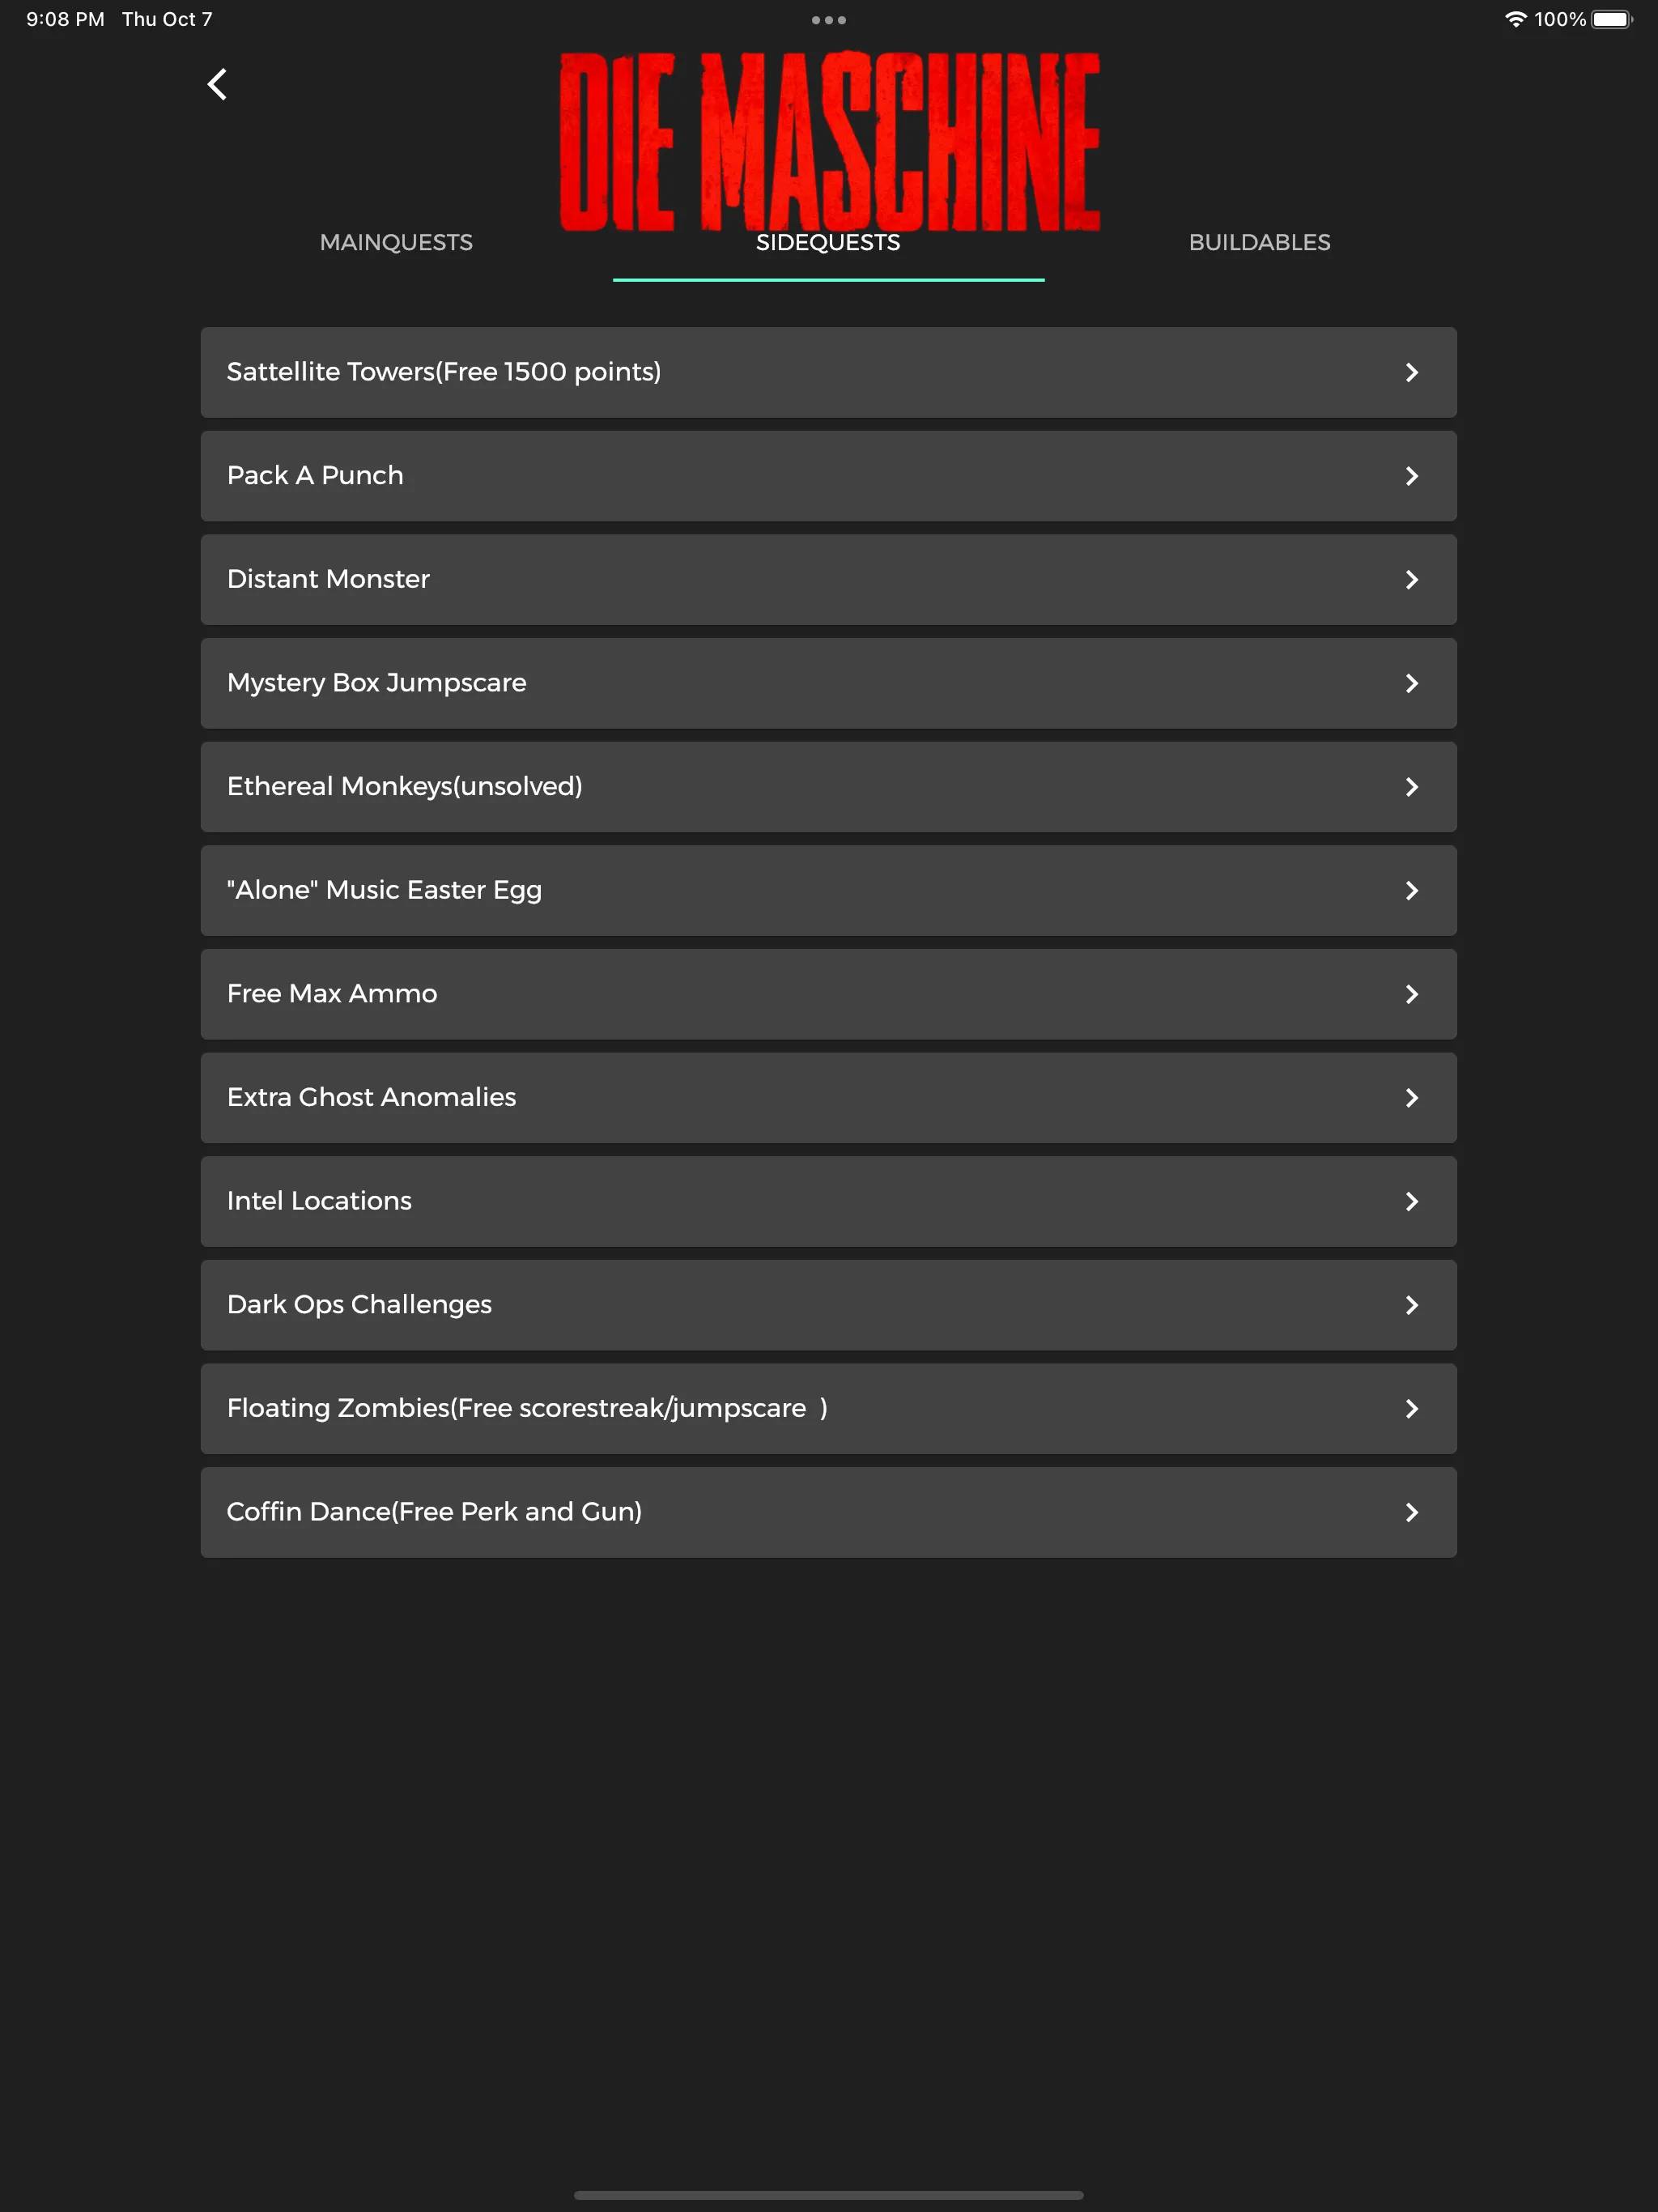Expand the Dark Ops Challenges row

[829, 1304]
